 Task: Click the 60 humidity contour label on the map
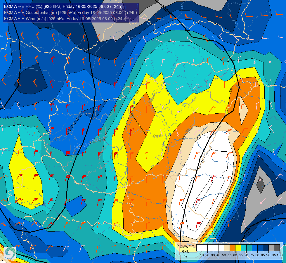coord(231,90)
